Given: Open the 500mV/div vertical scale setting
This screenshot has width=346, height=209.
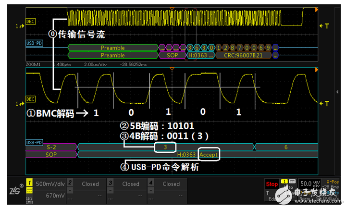Looking at the screenshot, I should 49,184.
